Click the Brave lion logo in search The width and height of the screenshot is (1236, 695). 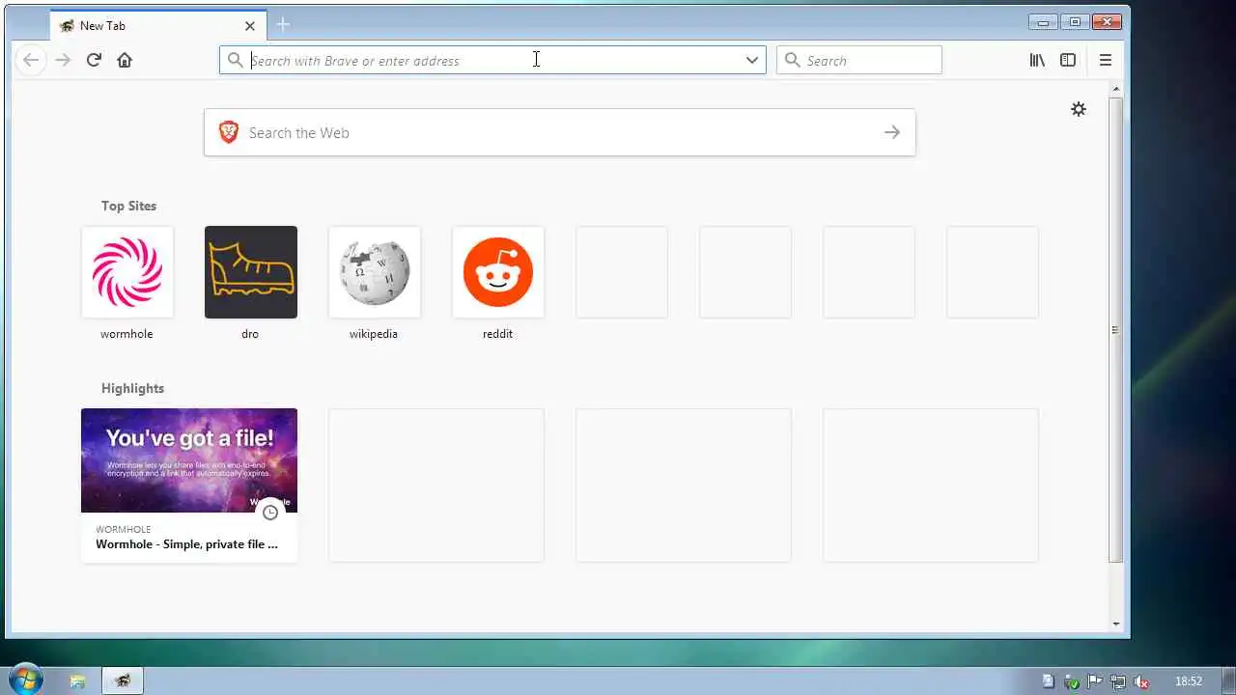(228, 132)
